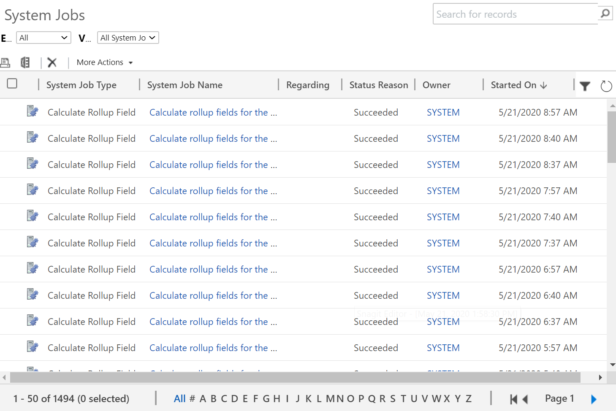Open the All System Jobs view selector
This screenshot has height=411, width=616.
pos(128,38)
